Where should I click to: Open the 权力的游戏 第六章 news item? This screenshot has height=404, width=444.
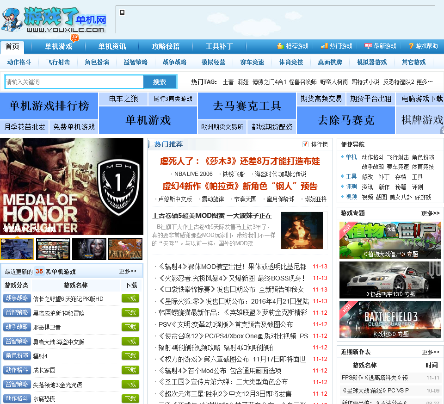pos(232,359)
